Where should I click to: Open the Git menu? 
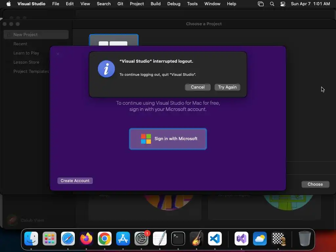pyautogui.click(x=120, y=4)
